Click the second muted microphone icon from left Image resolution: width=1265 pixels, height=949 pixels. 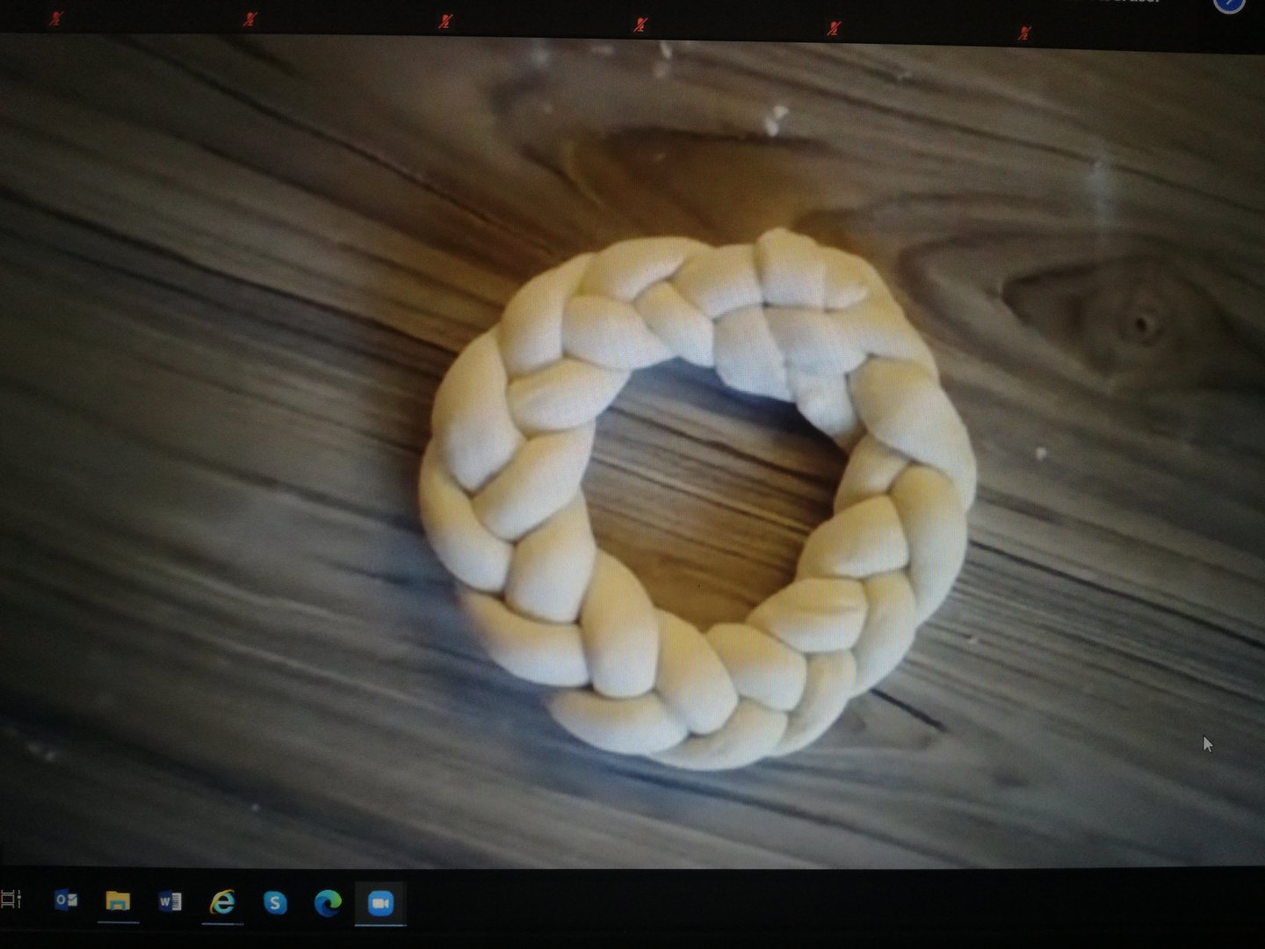(x=250, y=19)
